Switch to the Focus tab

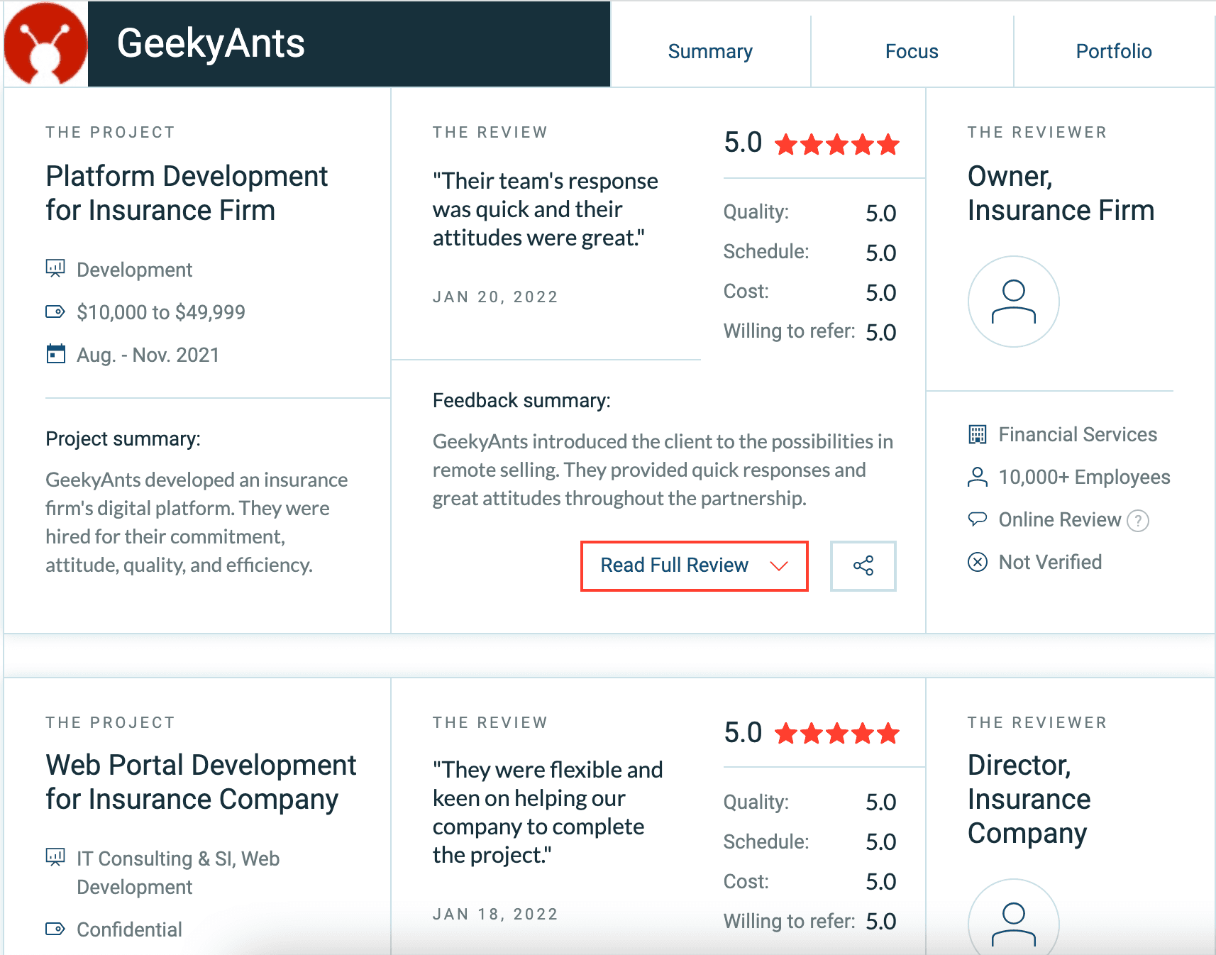[x=911, y=51]
